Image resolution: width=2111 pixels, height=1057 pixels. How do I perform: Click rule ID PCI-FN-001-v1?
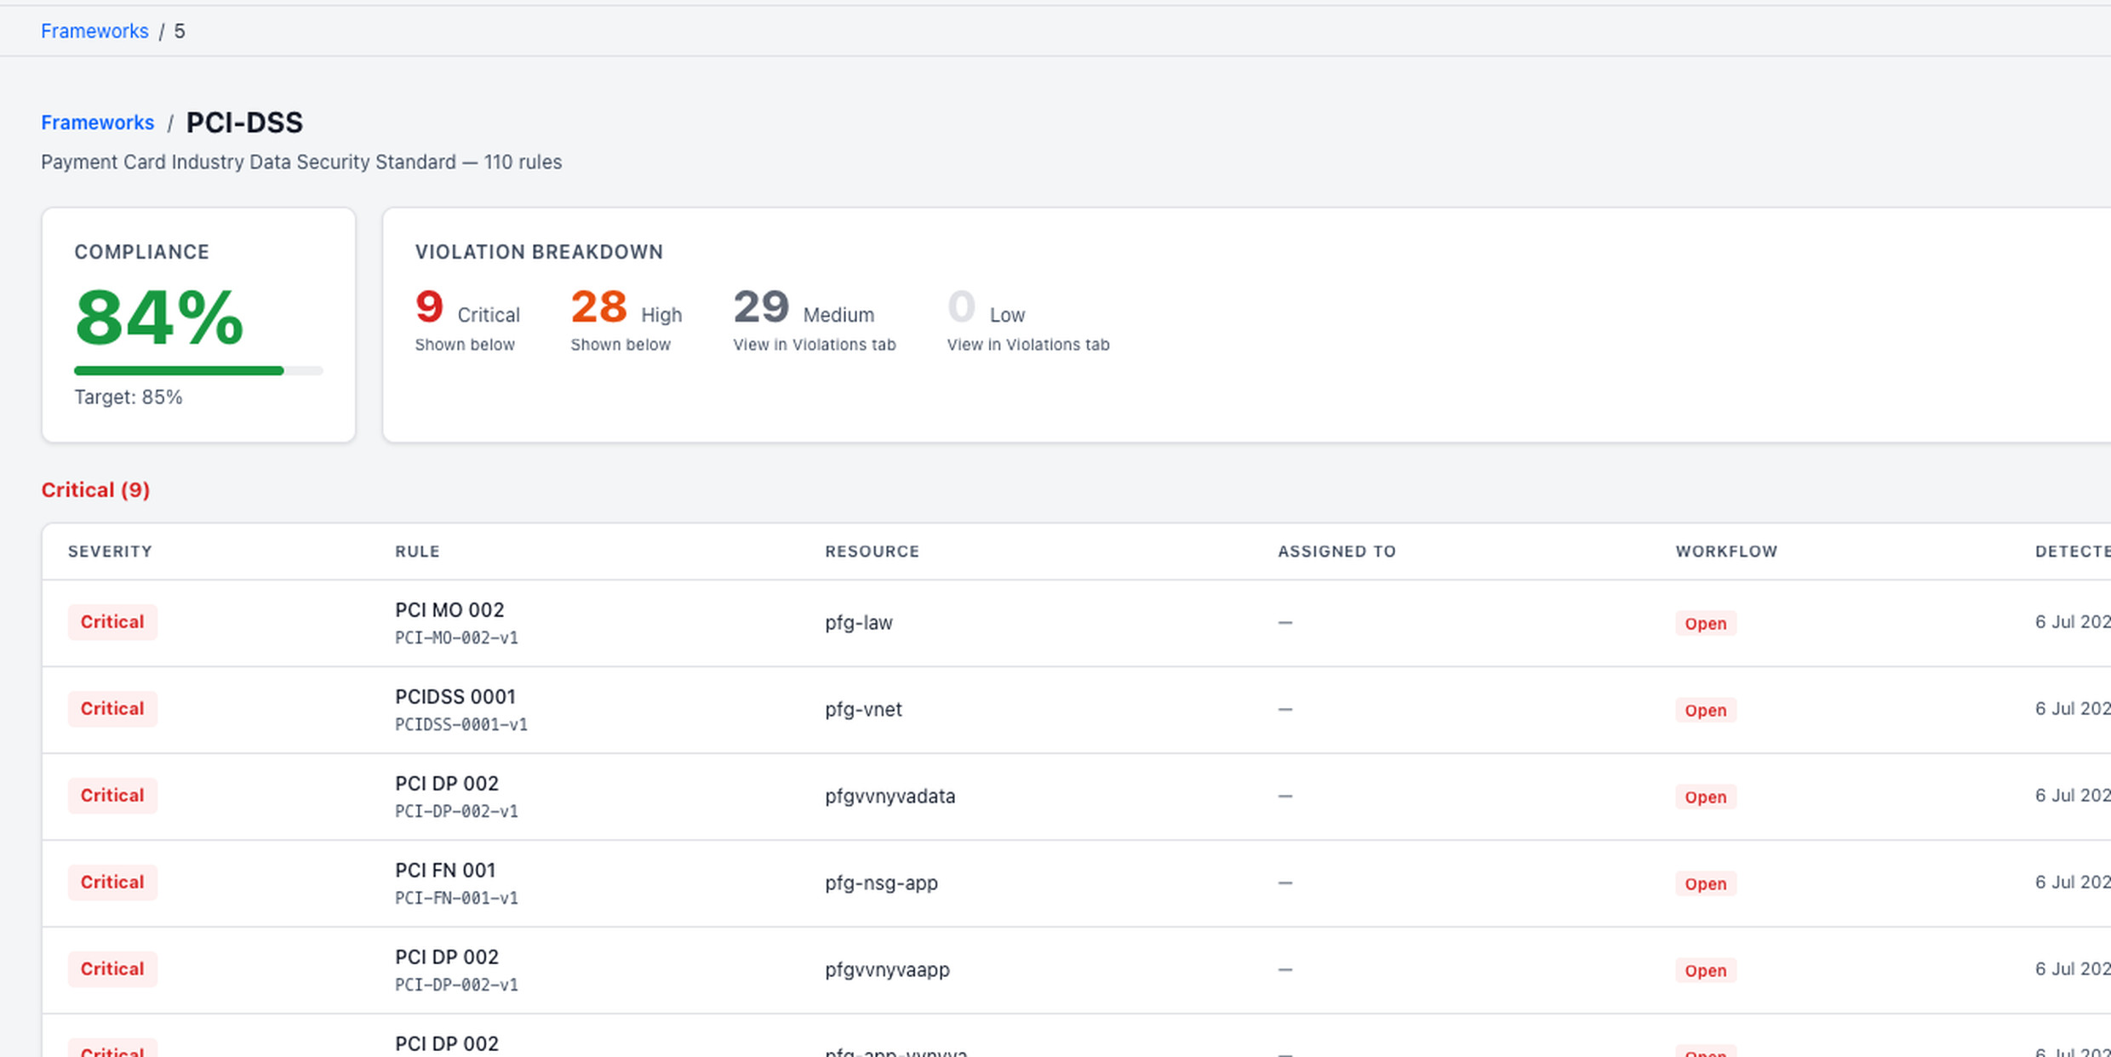point(456,898)
